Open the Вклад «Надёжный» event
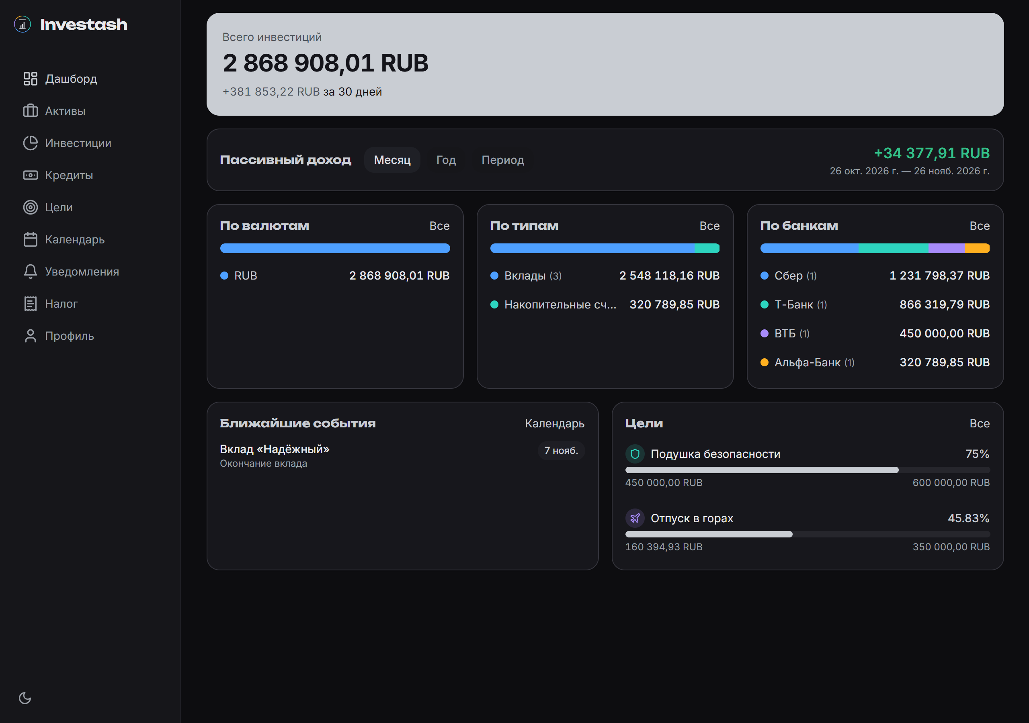The height and width of the screenshot is (723, 1029). pyautogui.click(x=402, y=455)
